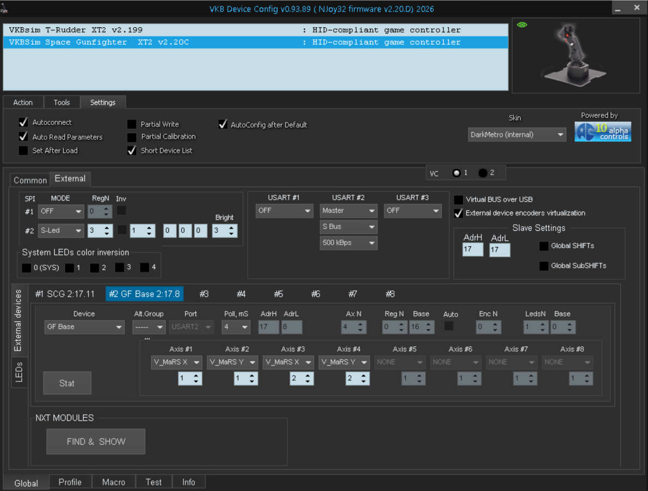Toggle AutoConfig after Default checkbox
The image size is (648, 491).
click(x=223, y=124)
